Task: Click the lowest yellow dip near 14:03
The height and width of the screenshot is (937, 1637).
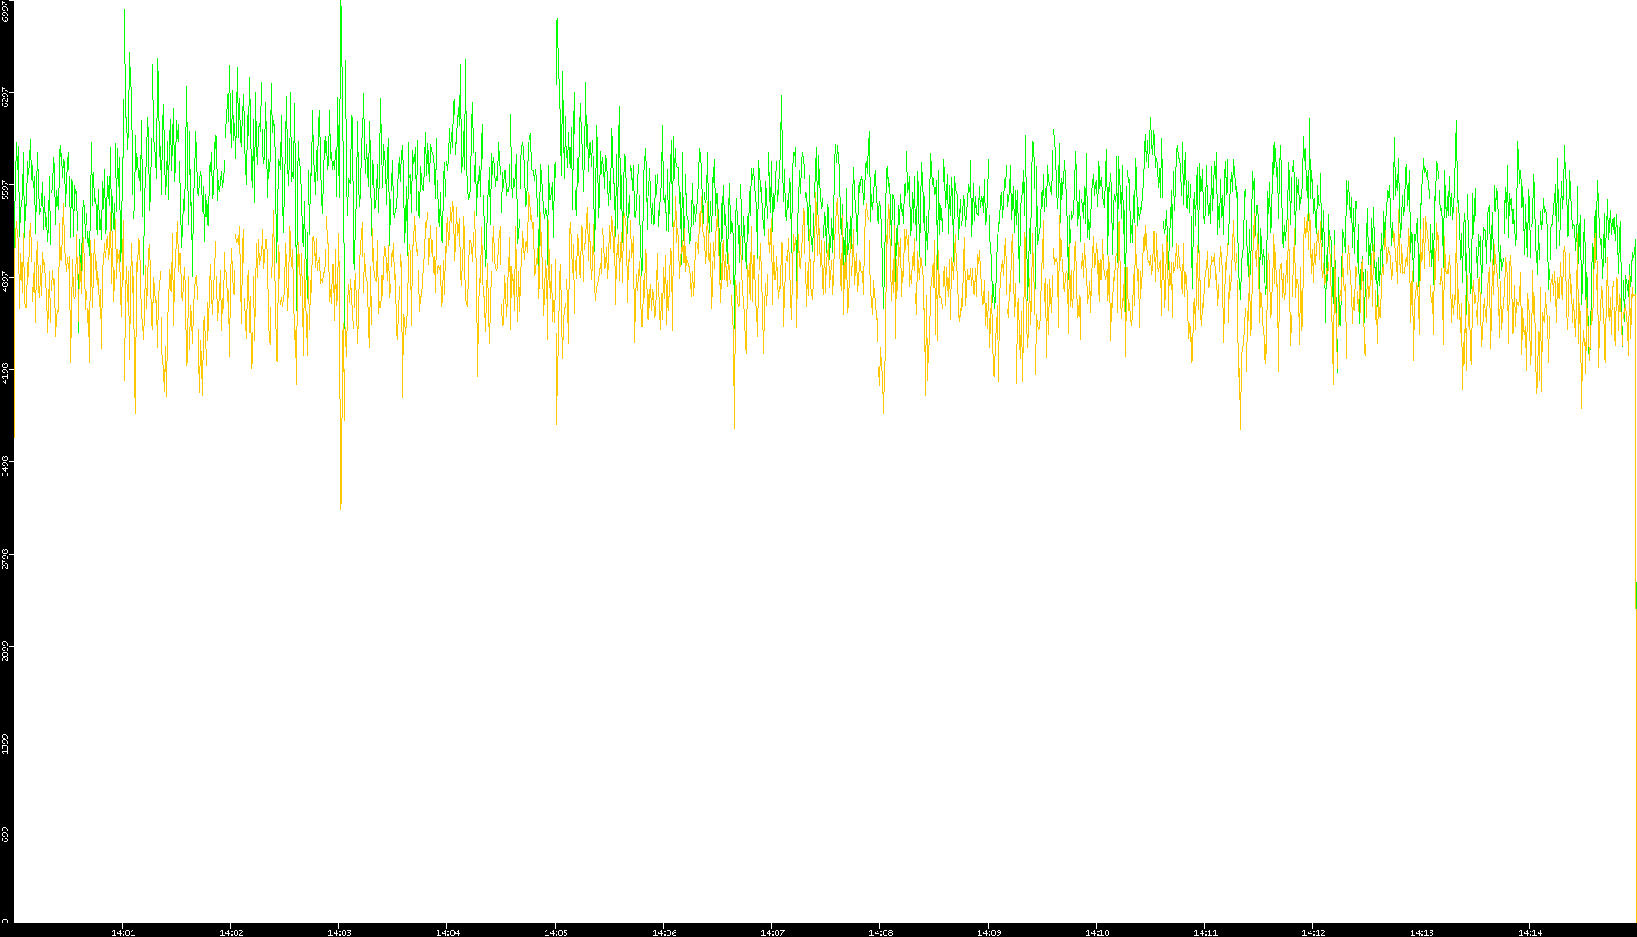Action: (340, 505)
